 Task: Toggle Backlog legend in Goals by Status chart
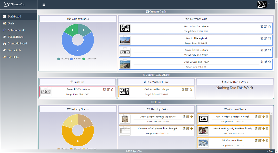(x=63, y=59)
